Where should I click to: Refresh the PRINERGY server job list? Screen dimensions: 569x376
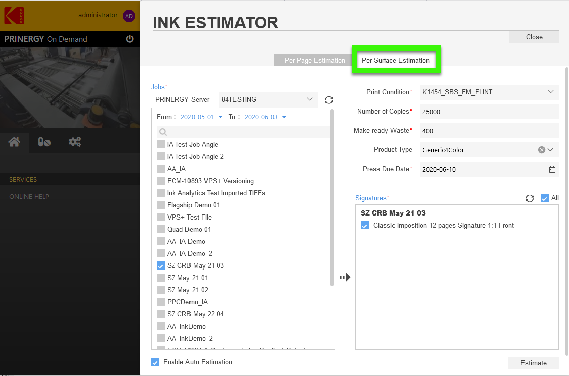[x=329, y=100]
